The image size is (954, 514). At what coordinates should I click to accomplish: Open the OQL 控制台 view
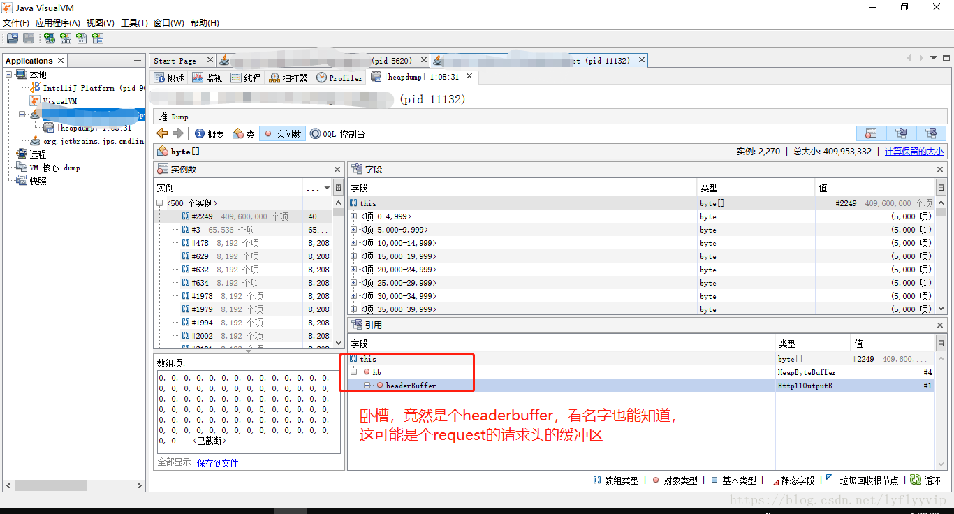[x=337, y=133]
